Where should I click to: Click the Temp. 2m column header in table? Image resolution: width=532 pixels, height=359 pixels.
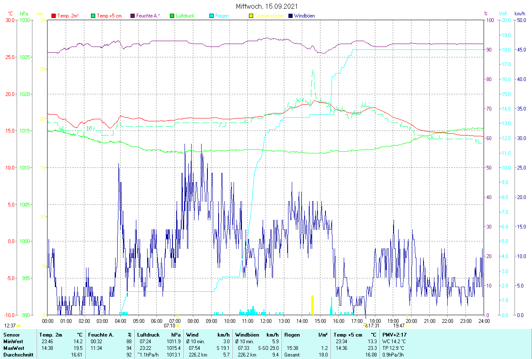coord(51,334)
